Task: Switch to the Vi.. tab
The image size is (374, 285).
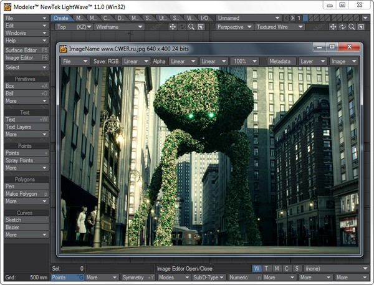Action: coord(190,18)
